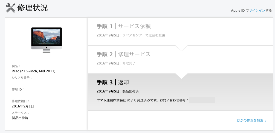This screenshot has height=133, width=275.
Task: Click the iMac product image
Action: (x=47, y=40)
